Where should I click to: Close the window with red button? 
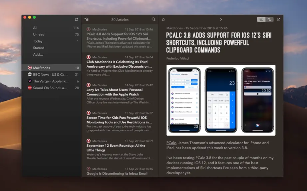[x=25, y=17]
